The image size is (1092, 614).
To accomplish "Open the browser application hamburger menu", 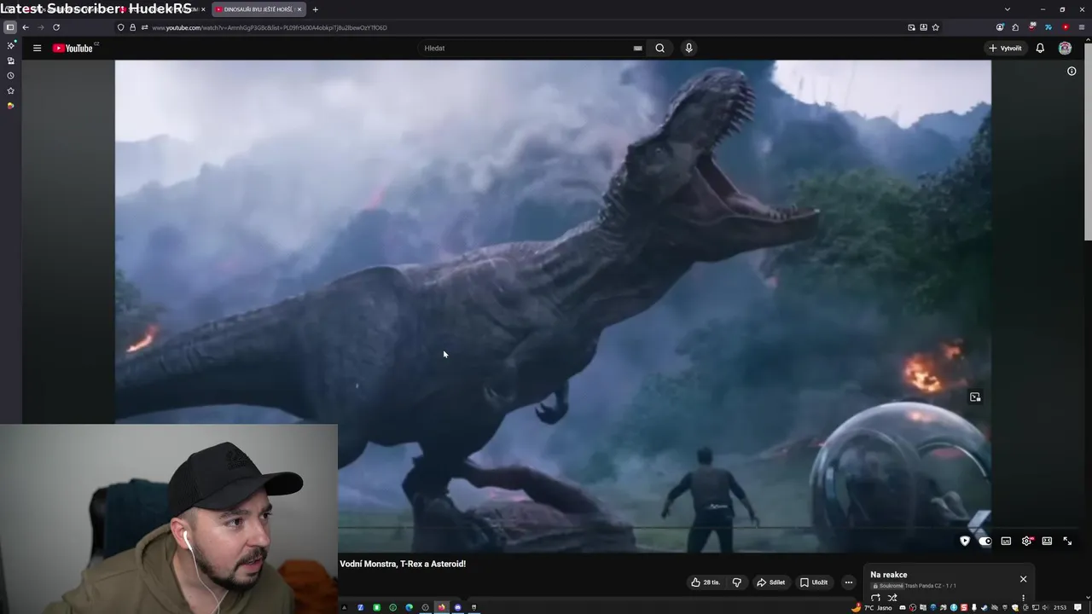I will tap(1082, 27).
